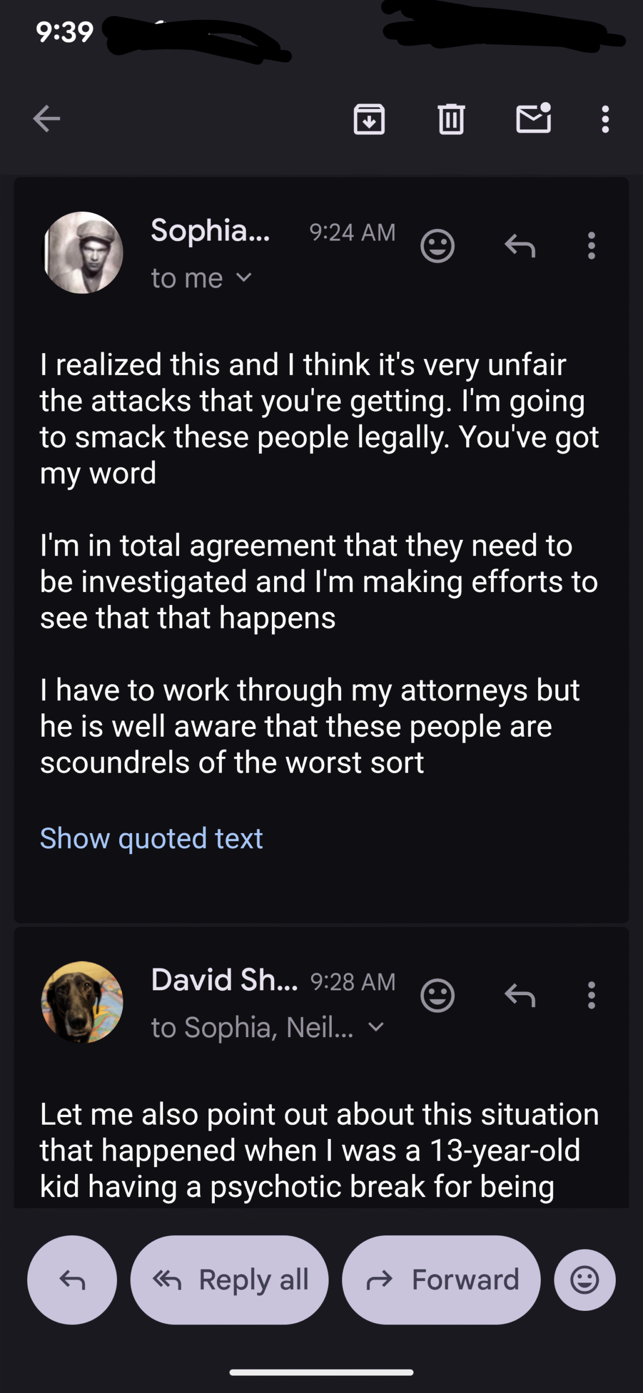Tap Sophia's profile picture
Screen dimensions: 643x1393
[83, 252]
